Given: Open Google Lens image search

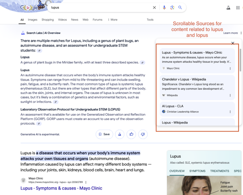Looking at the screenshot, I should pyautogui.click(x=172, y=7).
